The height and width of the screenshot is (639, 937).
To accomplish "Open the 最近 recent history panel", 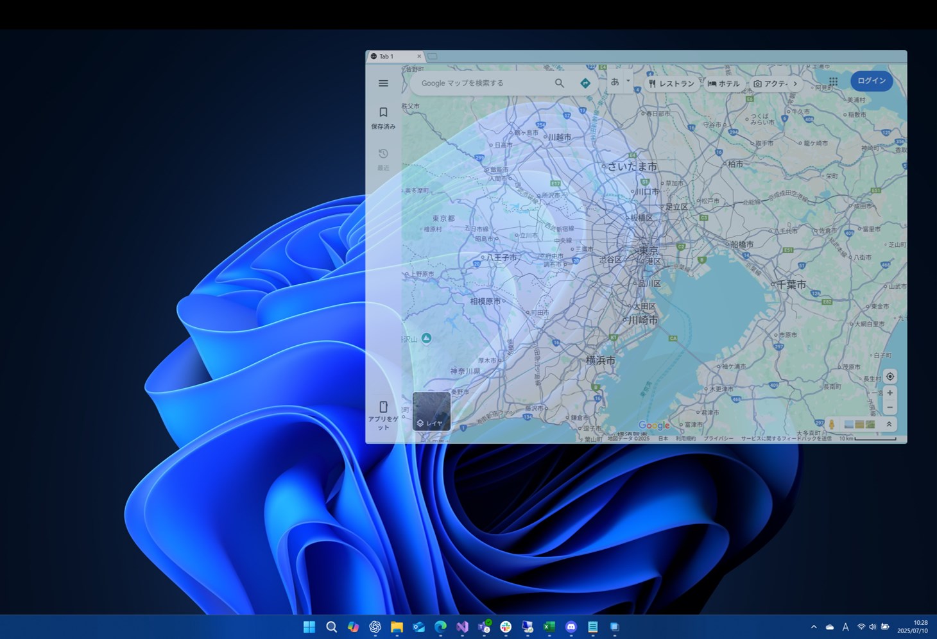I will coord(383,159).
